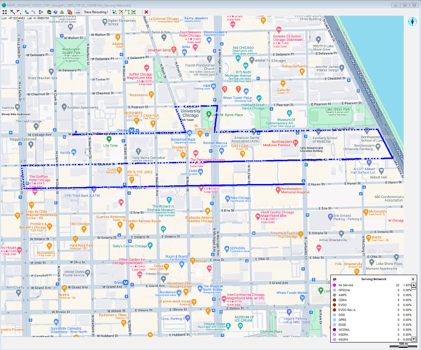
Task: Open the Google Earth globe icon
Action: [56, 12]
